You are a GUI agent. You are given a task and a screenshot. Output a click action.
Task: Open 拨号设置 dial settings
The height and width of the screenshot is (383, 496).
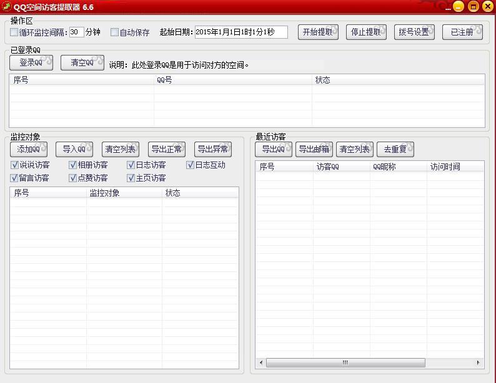414,32
